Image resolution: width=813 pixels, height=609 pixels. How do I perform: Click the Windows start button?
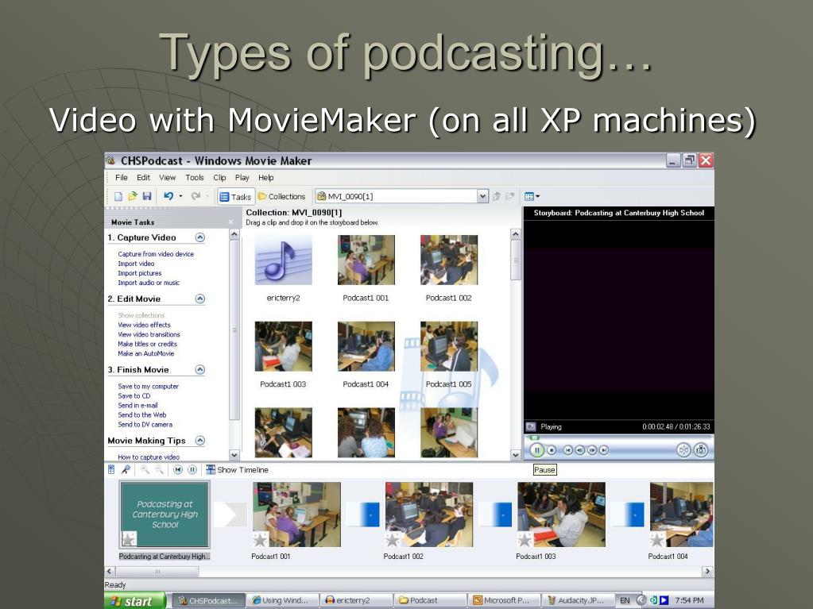tap(136, 601)
